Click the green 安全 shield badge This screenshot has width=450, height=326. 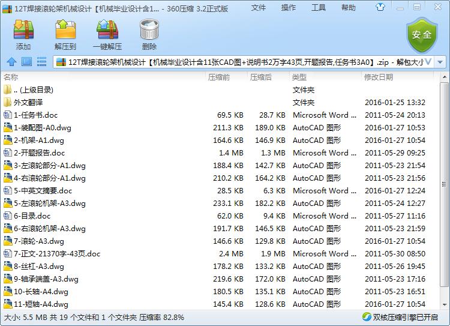click(x=422, y=35)
